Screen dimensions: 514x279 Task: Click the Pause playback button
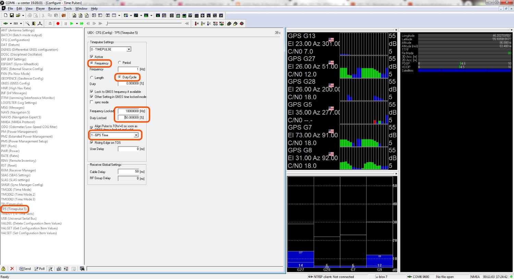point(66,24)
